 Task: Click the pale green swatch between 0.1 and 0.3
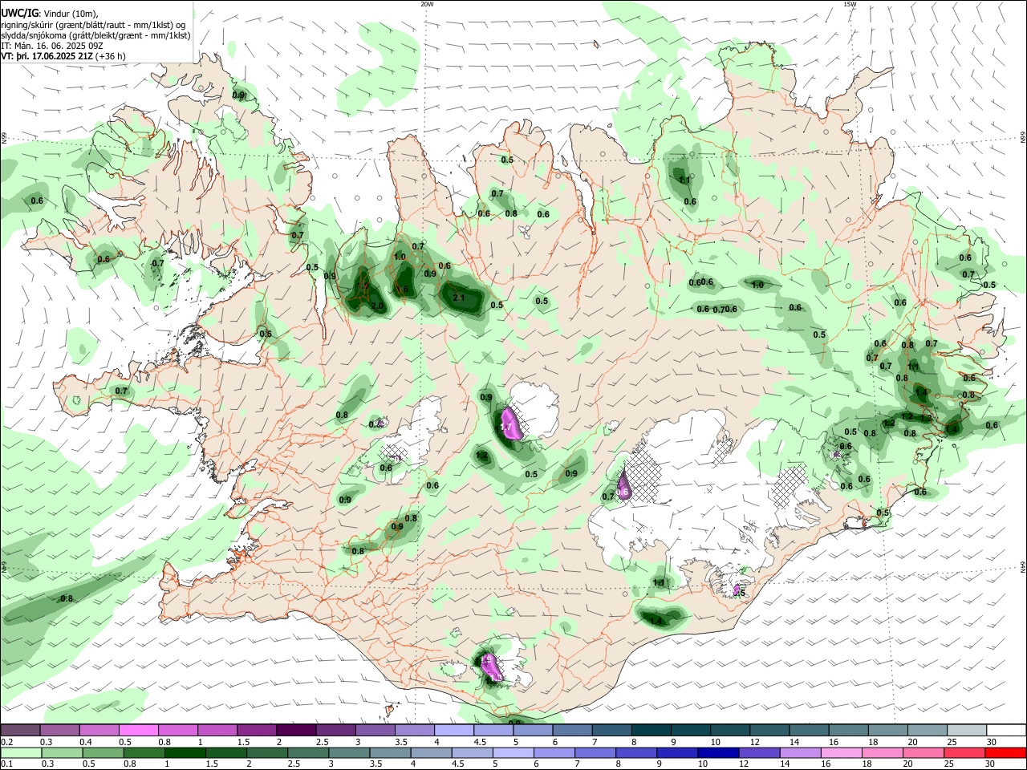point(20,752)
